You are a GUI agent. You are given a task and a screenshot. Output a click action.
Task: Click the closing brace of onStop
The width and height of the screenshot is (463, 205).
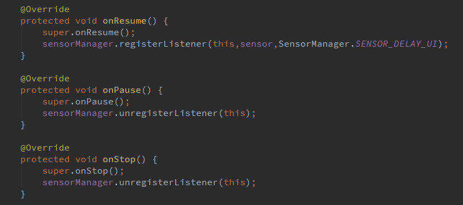click(23, 195)
